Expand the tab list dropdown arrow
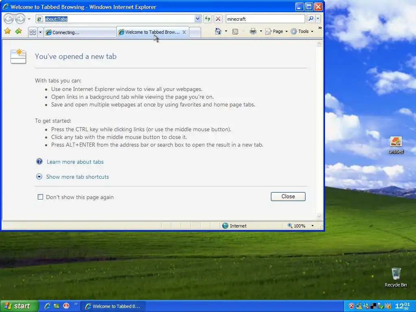The image size is (416, 312). coord(40,32)
